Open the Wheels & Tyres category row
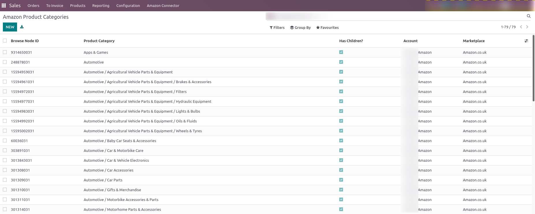 coord(143,131)
